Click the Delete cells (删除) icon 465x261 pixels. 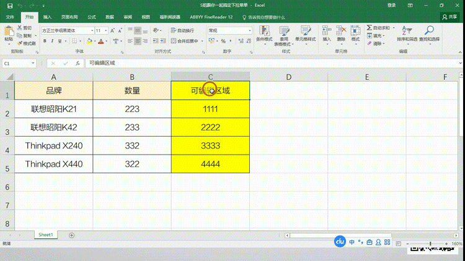pos(341,30)
